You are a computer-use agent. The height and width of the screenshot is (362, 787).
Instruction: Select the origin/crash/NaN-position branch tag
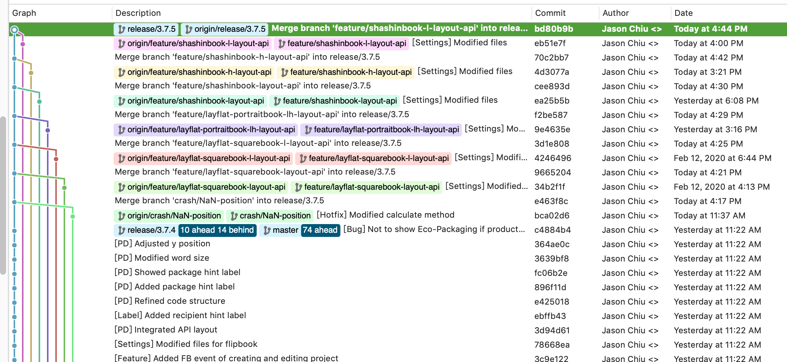coord(169,216)
